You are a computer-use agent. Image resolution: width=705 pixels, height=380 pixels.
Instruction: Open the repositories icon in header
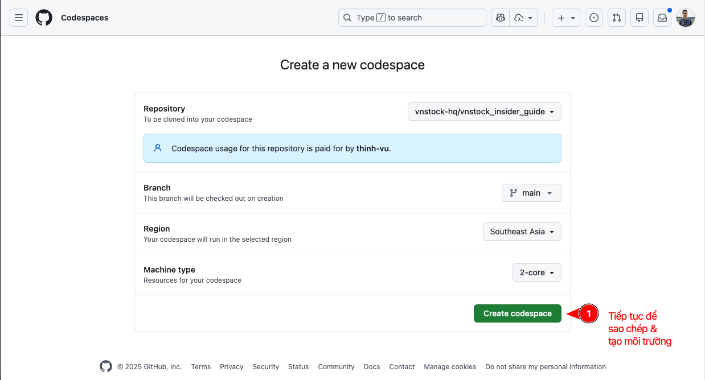640,18
